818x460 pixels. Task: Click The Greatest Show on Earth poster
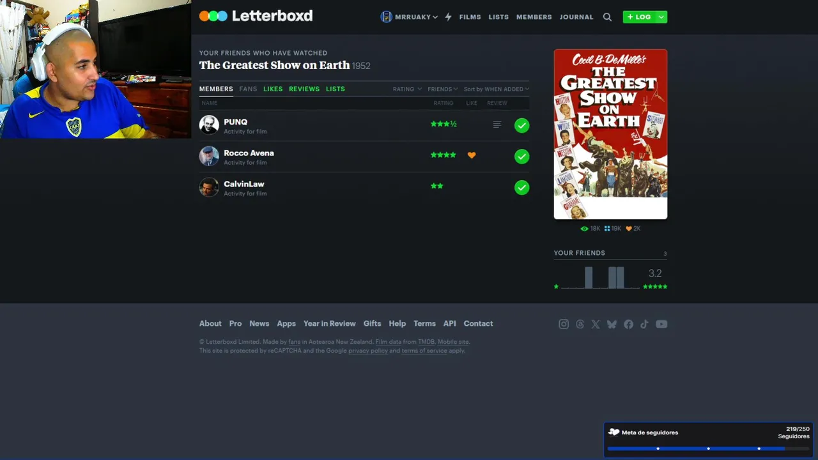610,134
